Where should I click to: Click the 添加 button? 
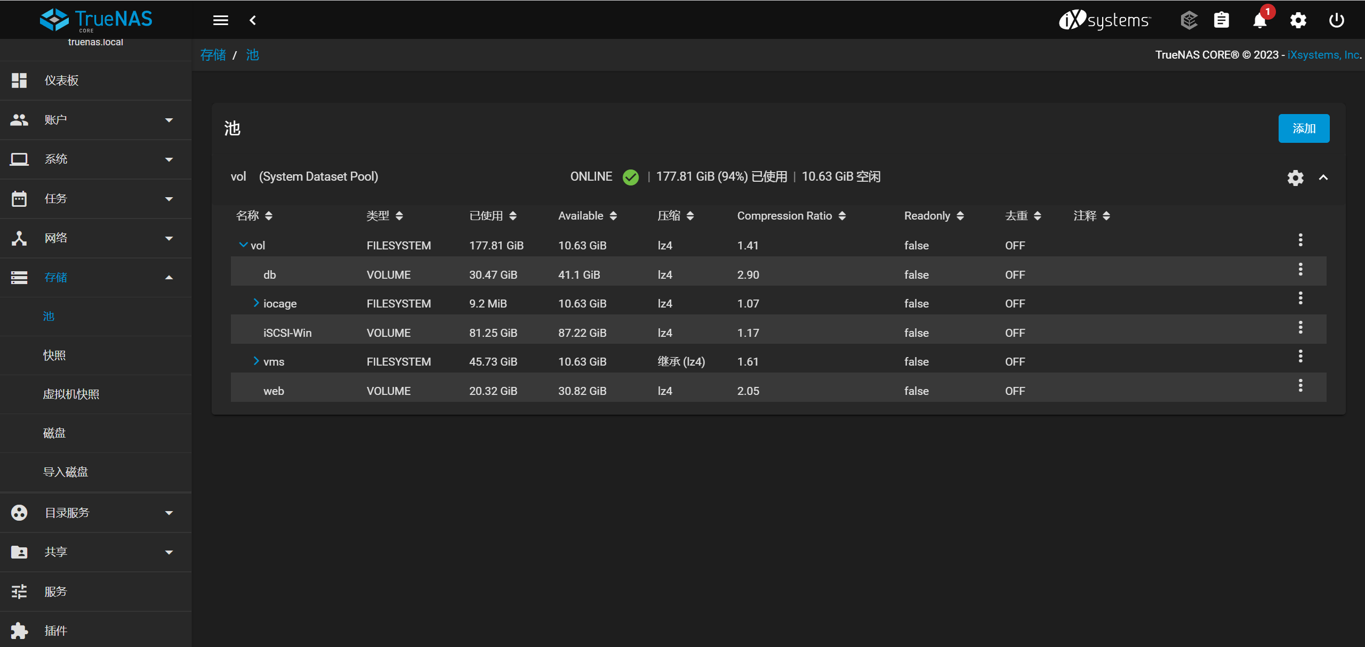coord(1303,128)
